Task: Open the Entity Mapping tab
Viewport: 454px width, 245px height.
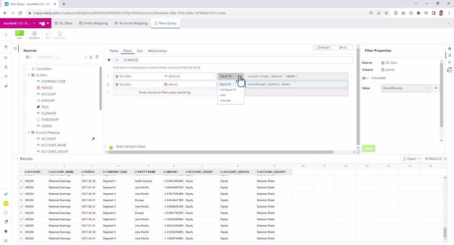Action: (x=94, y=23)
